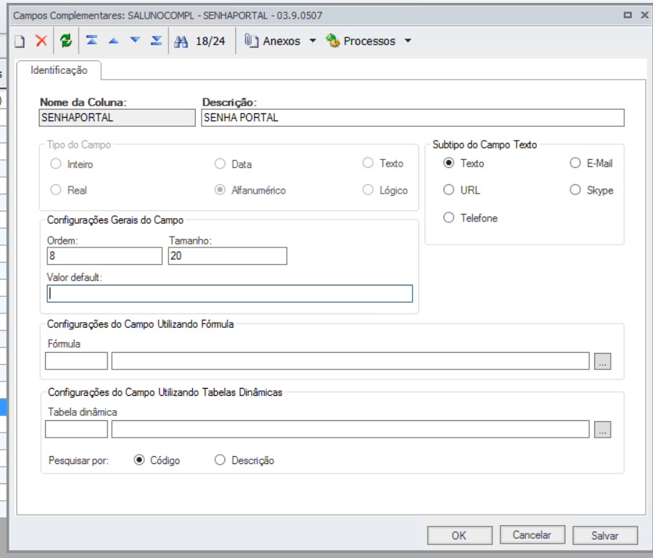Image resolution: width=653 pixels, height=558 pixels.
Task: Click the New record page icon
Action: pyautogui.click(x=19, y=41)
